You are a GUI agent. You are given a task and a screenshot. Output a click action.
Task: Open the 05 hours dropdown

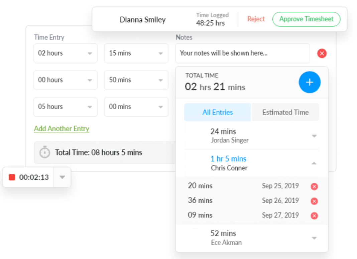coord(65,107)
